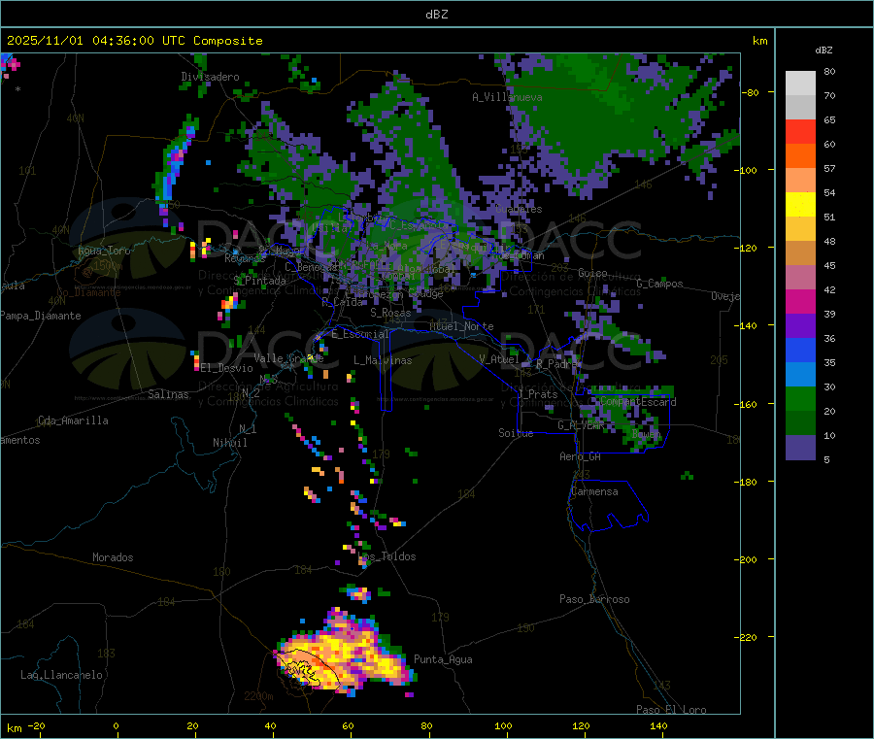This screenshot has width=874, height=739.
Task: Click the dBZ heading above the color legend
Action: tap(824, 50)
